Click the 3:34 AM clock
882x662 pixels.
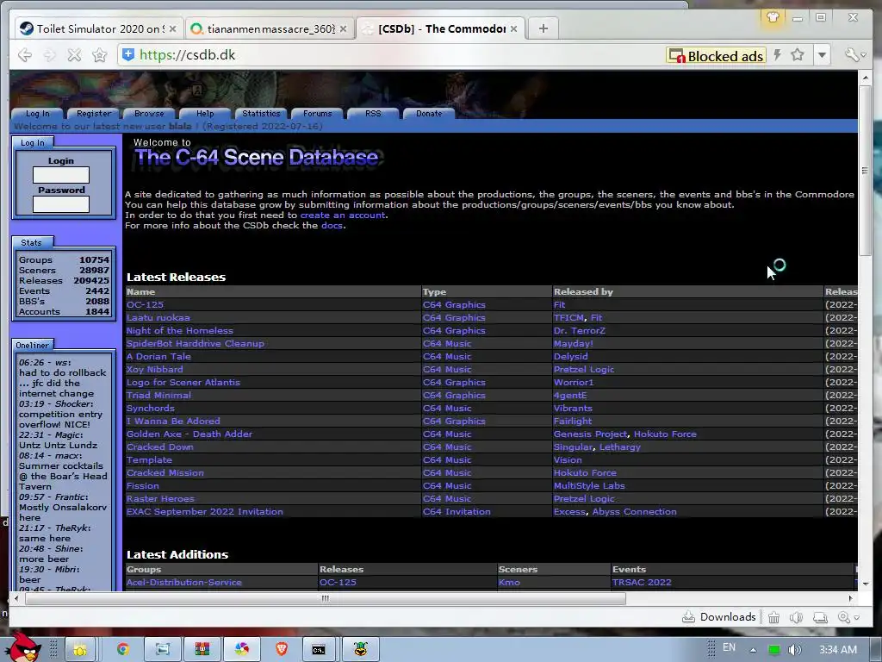(837, 650)
